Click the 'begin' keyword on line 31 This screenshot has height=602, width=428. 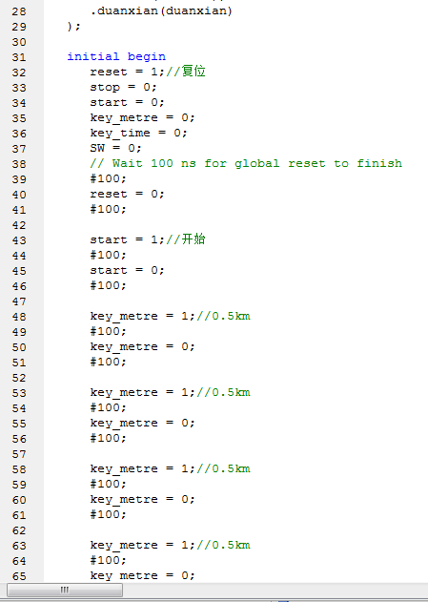click(x=147, y=56)
